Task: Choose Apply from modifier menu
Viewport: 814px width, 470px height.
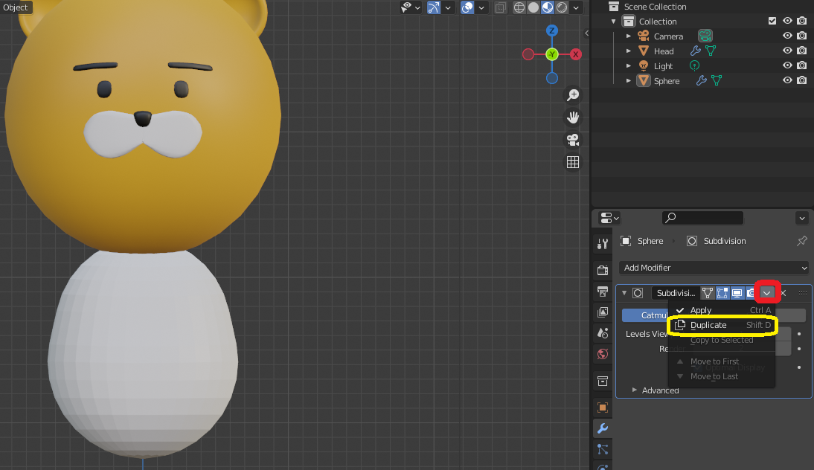Action: 722,310
